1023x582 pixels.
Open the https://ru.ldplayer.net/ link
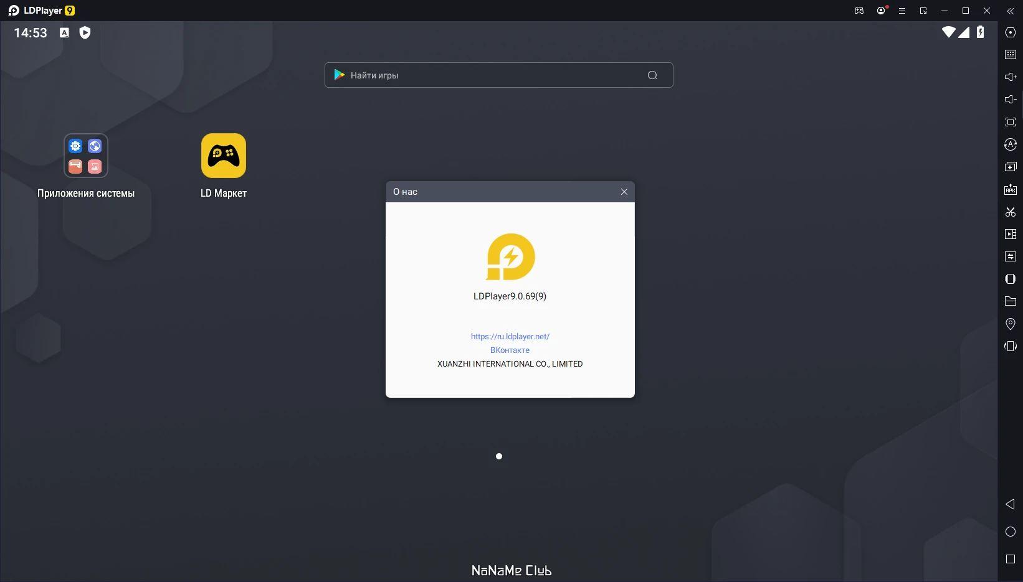[x=510, y=336]
